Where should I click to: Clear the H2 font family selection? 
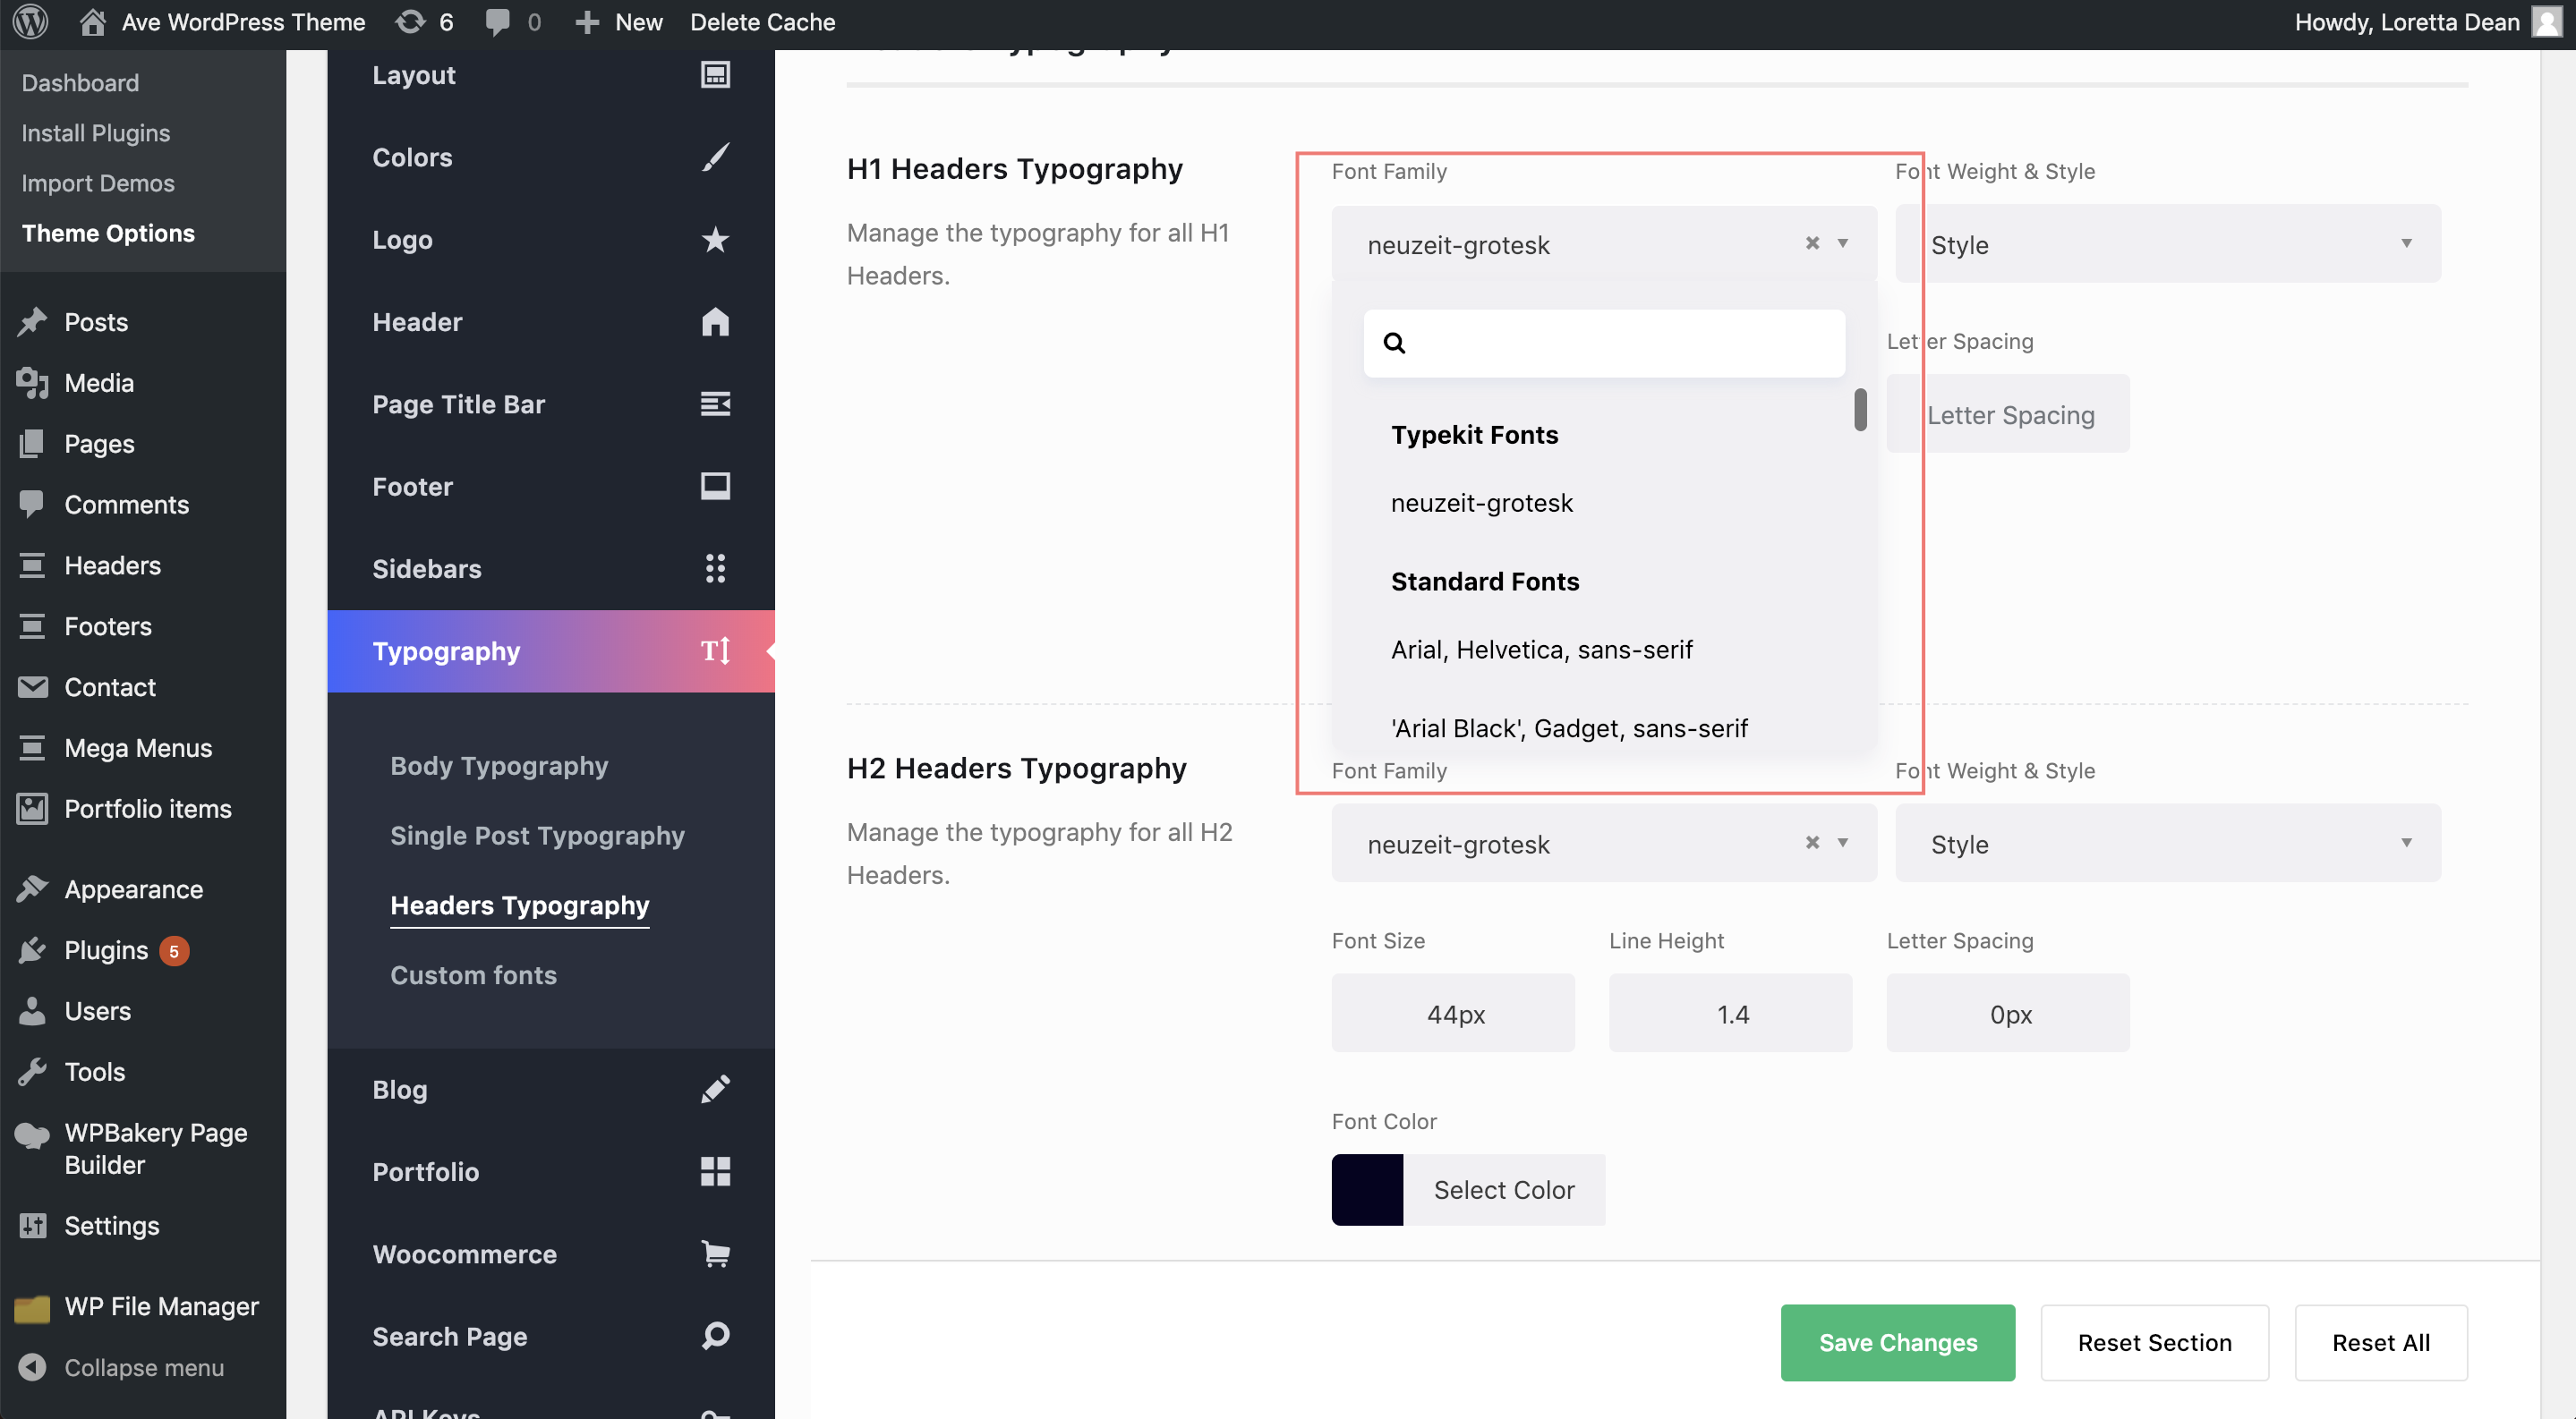coord(1812,844)
